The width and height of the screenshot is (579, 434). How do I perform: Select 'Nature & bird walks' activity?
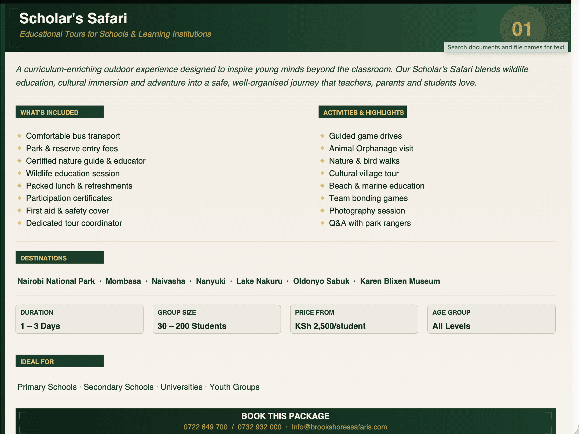coord(364,161)
